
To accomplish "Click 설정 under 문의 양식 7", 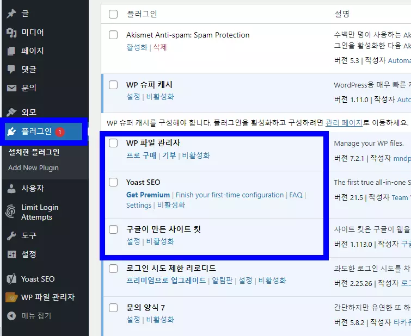I will [133, 320].
